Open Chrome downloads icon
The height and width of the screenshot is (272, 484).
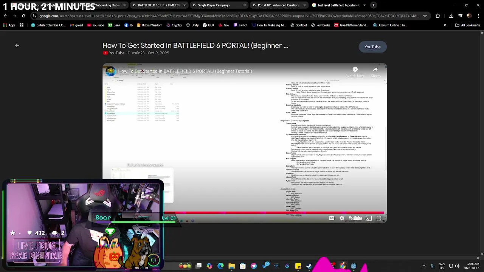[451, 16]
